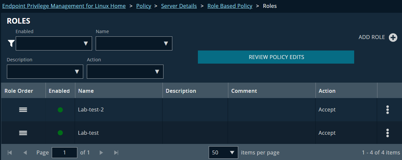
Task: Open the Action filter dropdown
Action: pyautogui.click(x=125, y=71)
